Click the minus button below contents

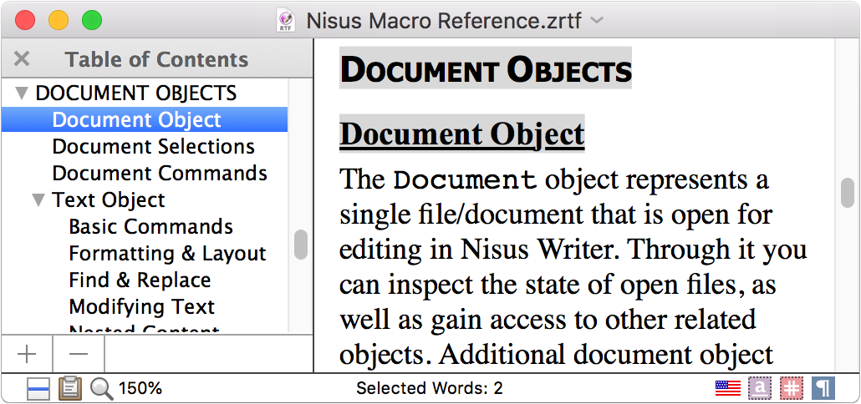tap(79, 354)
